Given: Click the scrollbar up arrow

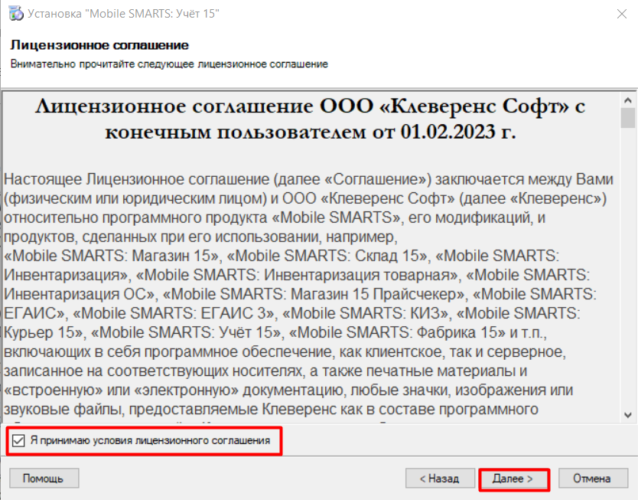Looking at the screenshot, I should click(x=627, y=99).
